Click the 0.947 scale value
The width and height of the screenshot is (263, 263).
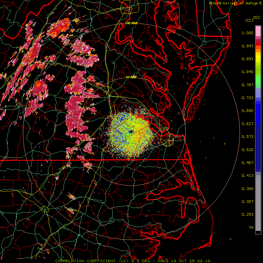[248, 46]
